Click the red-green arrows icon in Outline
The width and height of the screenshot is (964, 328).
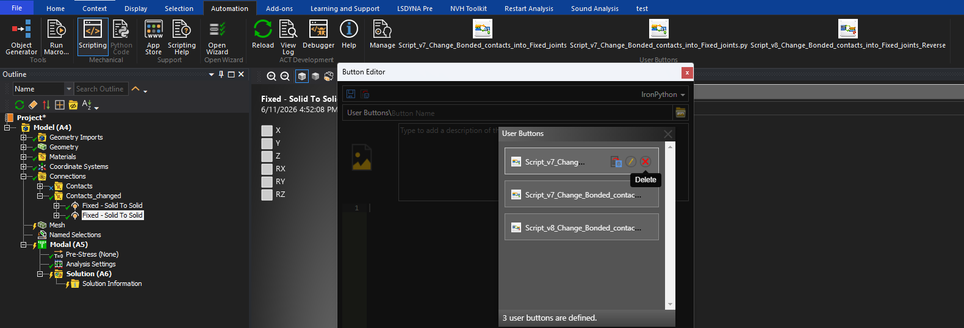46,105
